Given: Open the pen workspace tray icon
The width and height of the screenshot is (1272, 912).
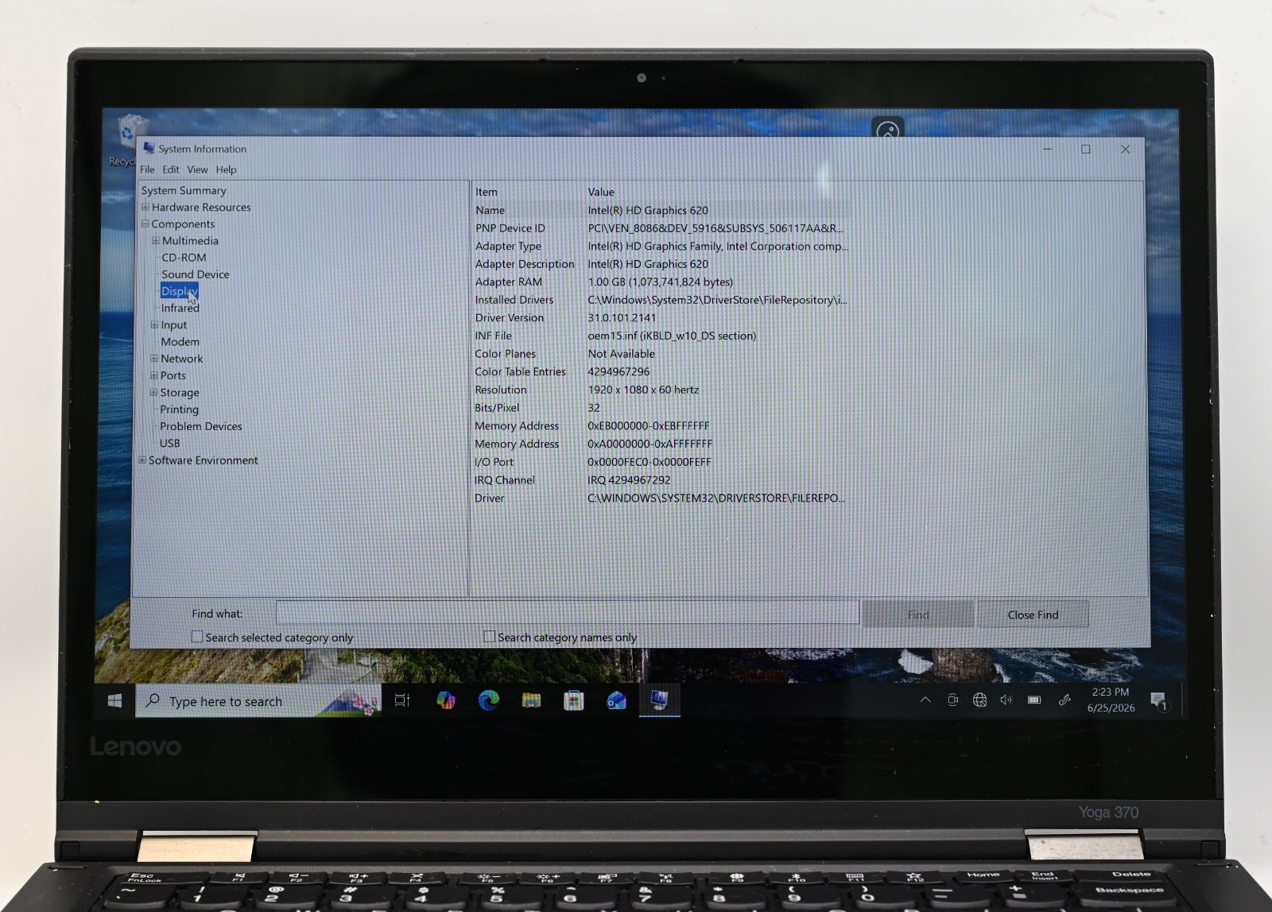Looking at the screenshot, I should coord(1065,700).
